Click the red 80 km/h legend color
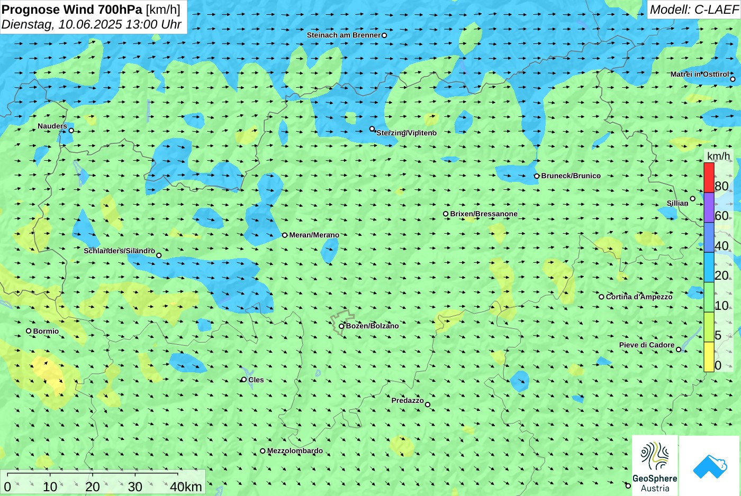The width and height of the screenshot is (741, 496). tap(709, 178)
